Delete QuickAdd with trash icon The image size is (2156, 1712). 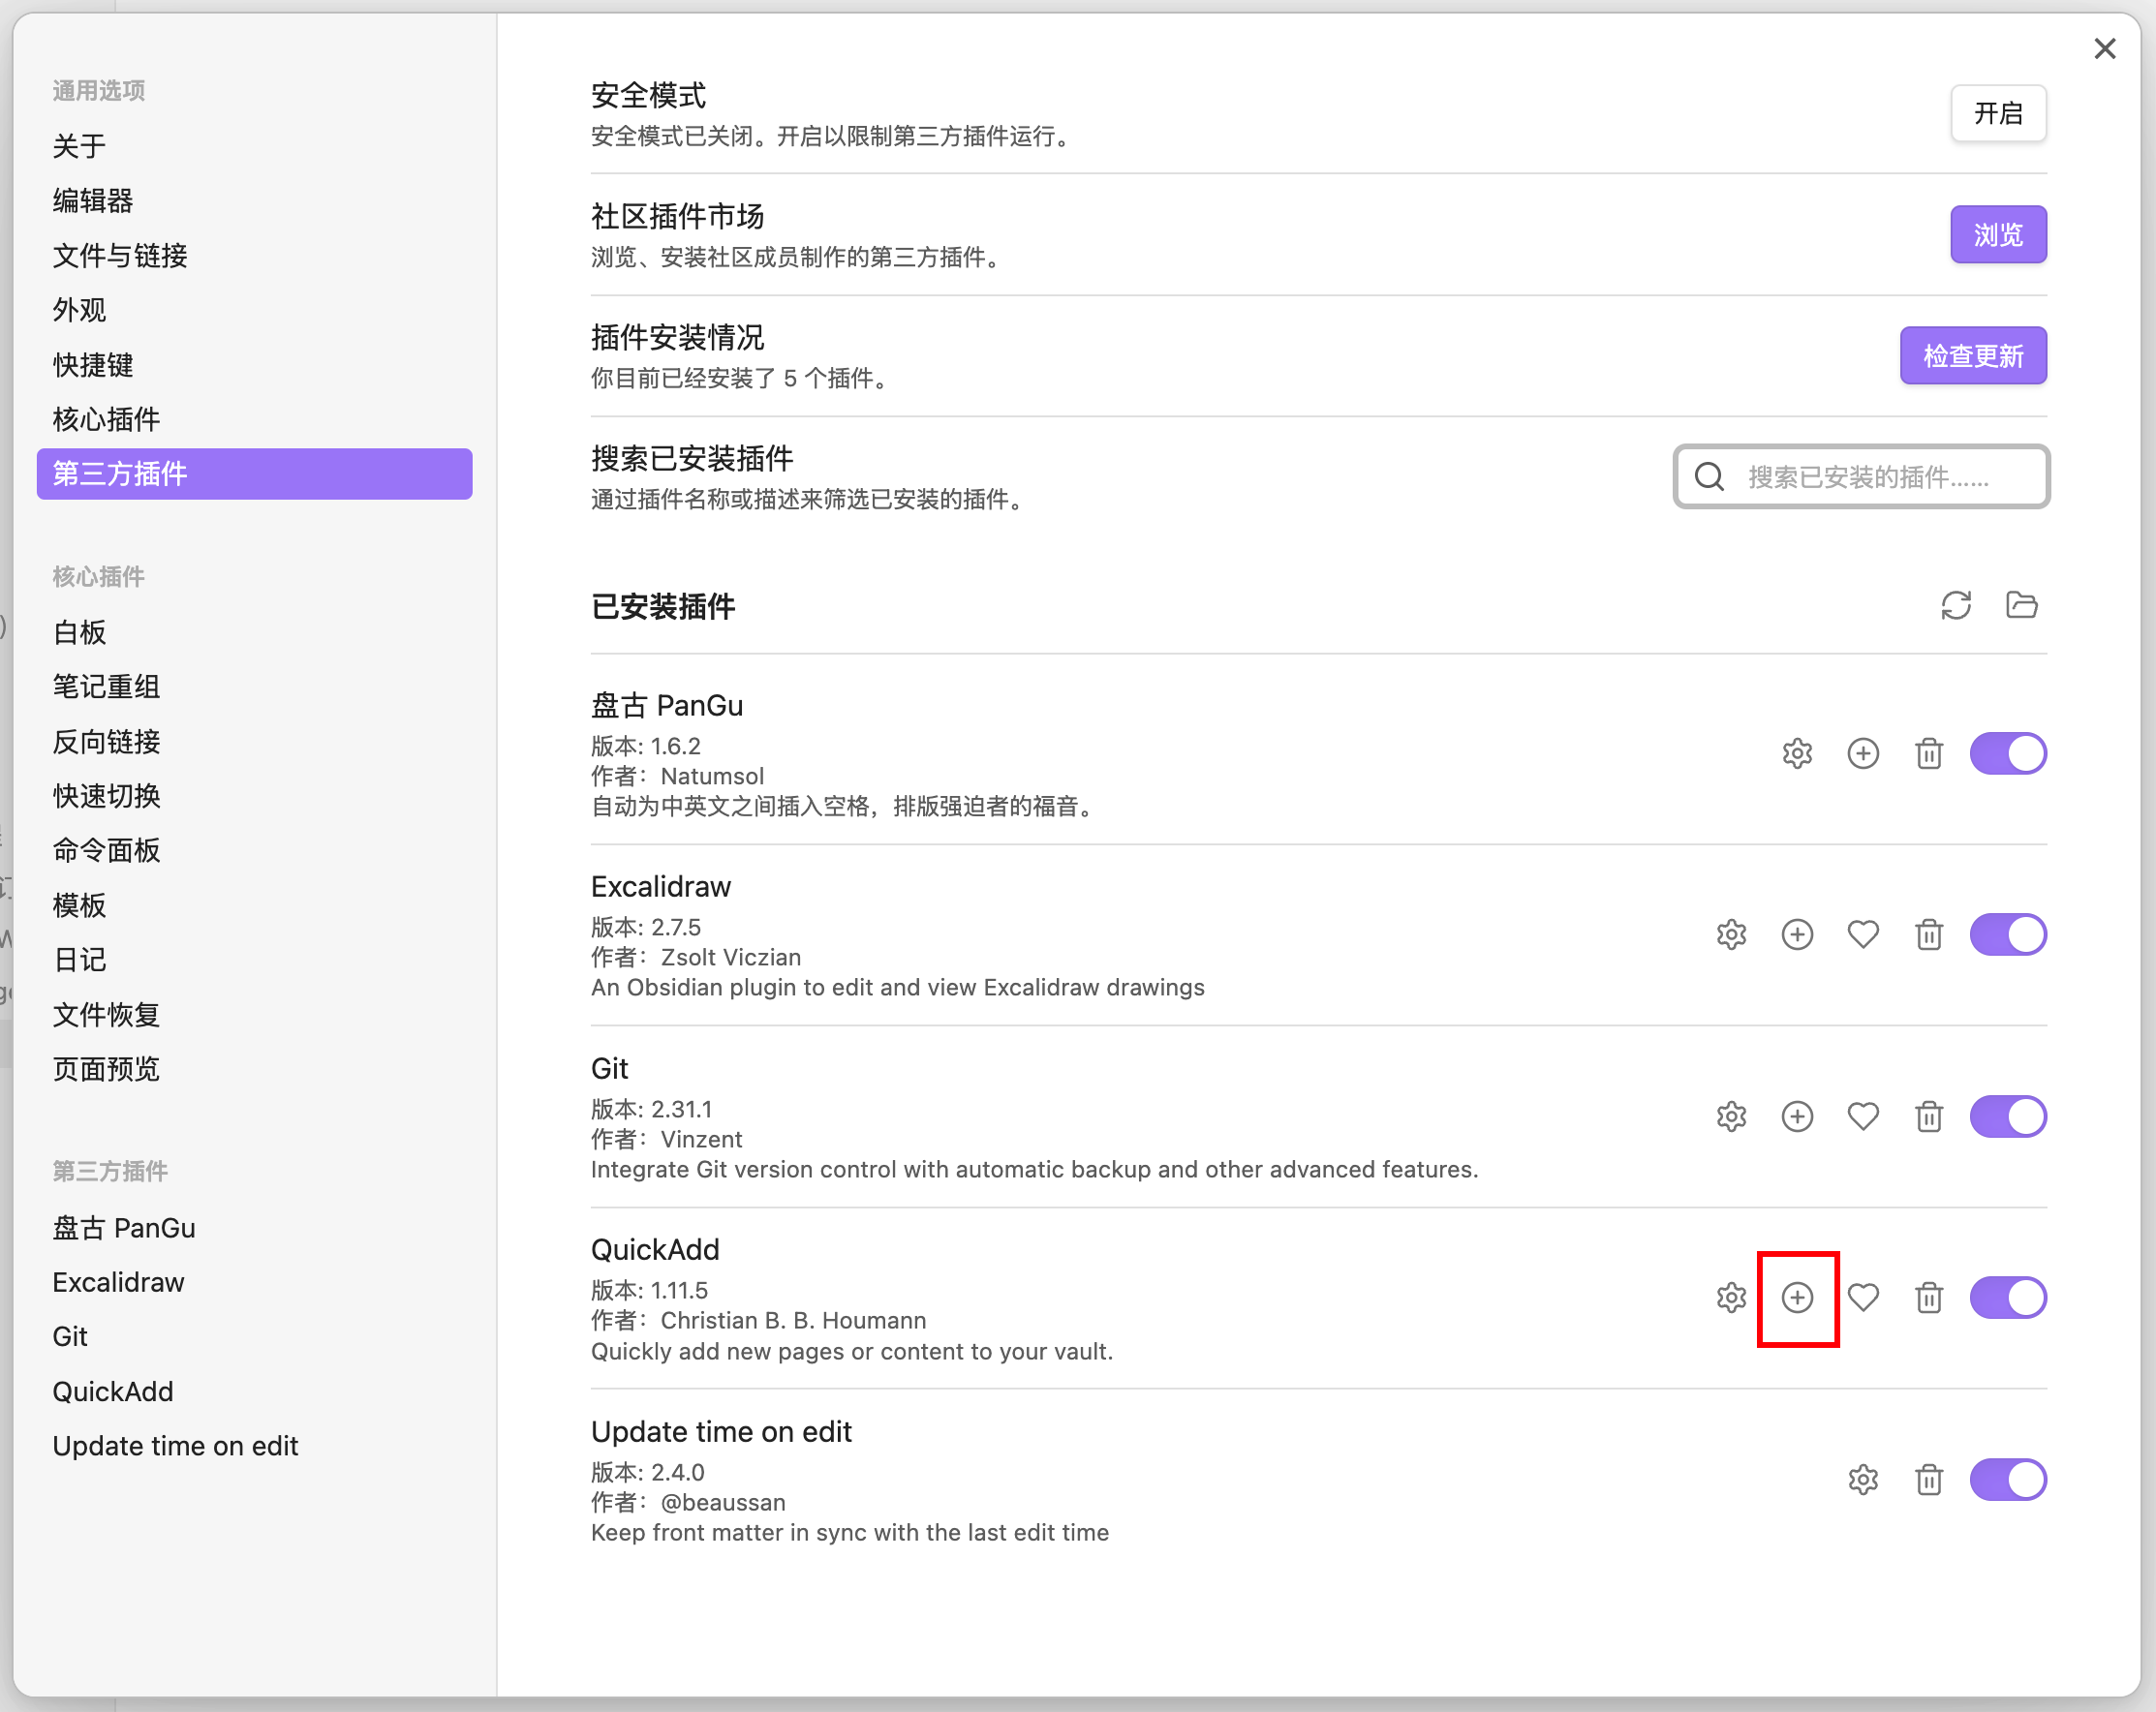pos(1928,1297)
